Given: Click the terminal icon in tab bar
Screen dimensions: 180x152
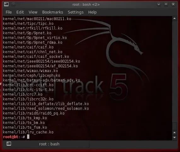Looking at the screenshot, I should (x=9, y=144).
